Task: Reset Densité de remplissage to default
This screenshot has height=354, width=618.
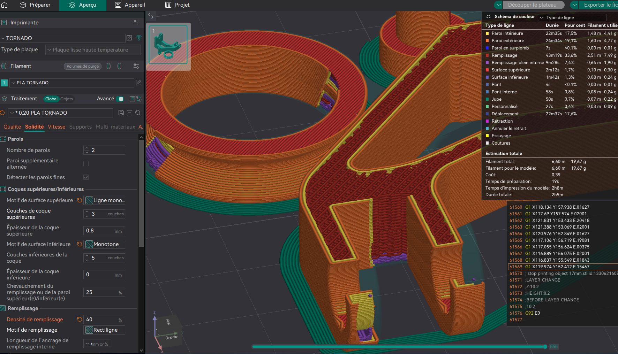Action: (80, 319)
